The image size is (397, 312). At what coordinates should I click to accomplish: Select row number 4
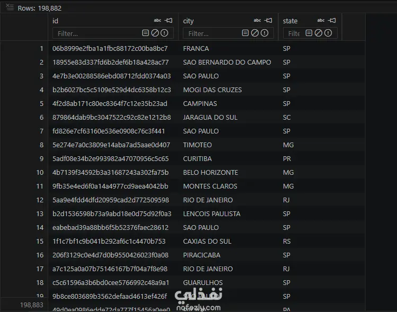click(x=41, y=90)
